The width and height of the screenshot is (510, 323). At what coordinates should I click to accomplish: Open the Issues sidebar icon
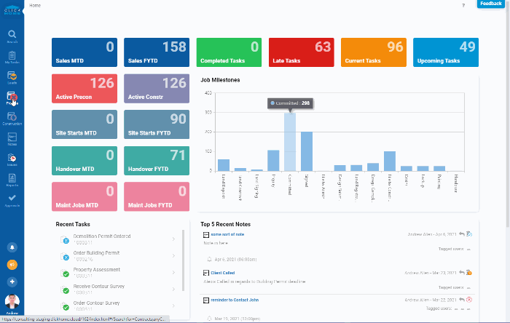tap(12, 159)
